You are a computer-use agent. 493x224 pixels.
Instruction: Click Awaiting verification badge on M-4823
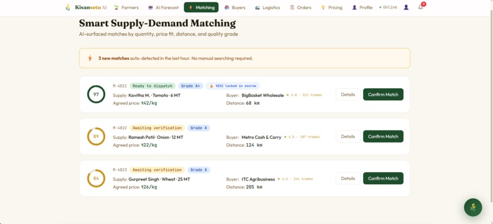pyautogui.click(x=157, y=170)
